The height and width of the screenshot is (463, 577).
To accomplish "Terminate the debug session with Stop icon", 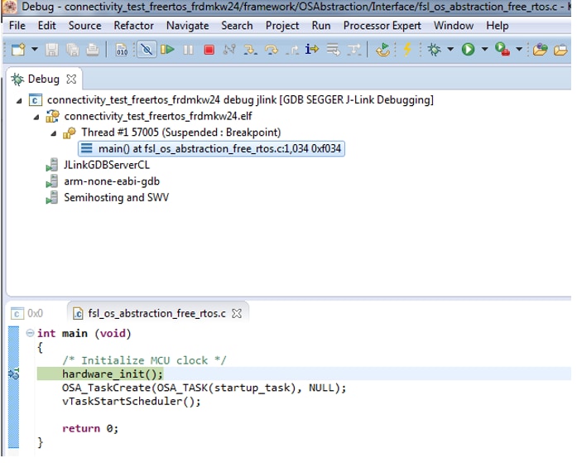I will [x=209, y=50].
